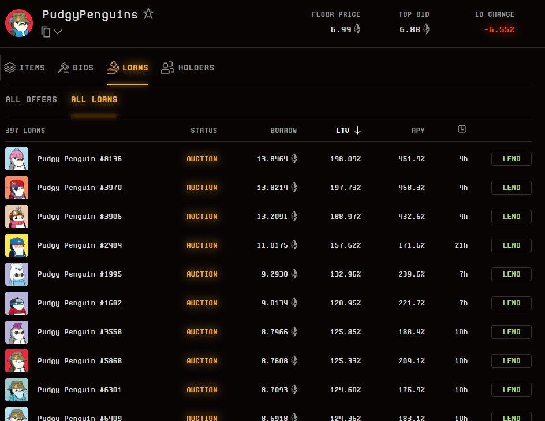The width and height of the screenshot is (545, 421).
Task: Sort loans by APY column header
Action: point(418,131)
